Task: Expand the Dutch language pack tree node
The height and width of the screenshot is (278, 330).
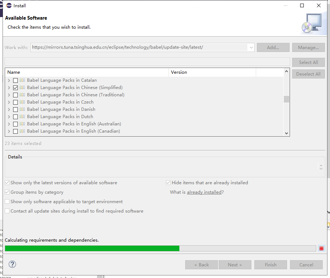Action: coord(9,117)
